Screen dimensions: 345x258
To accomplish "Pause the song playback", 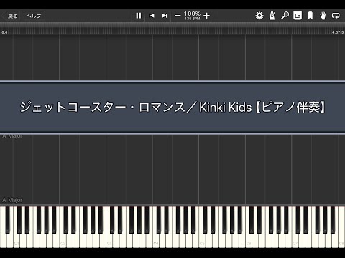I will coord(139,16).
